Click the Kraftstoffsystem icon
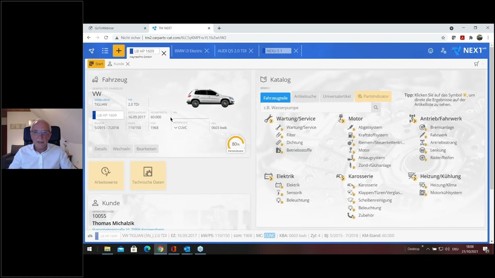Screen dimensions: 495x278 coord(351,135)
